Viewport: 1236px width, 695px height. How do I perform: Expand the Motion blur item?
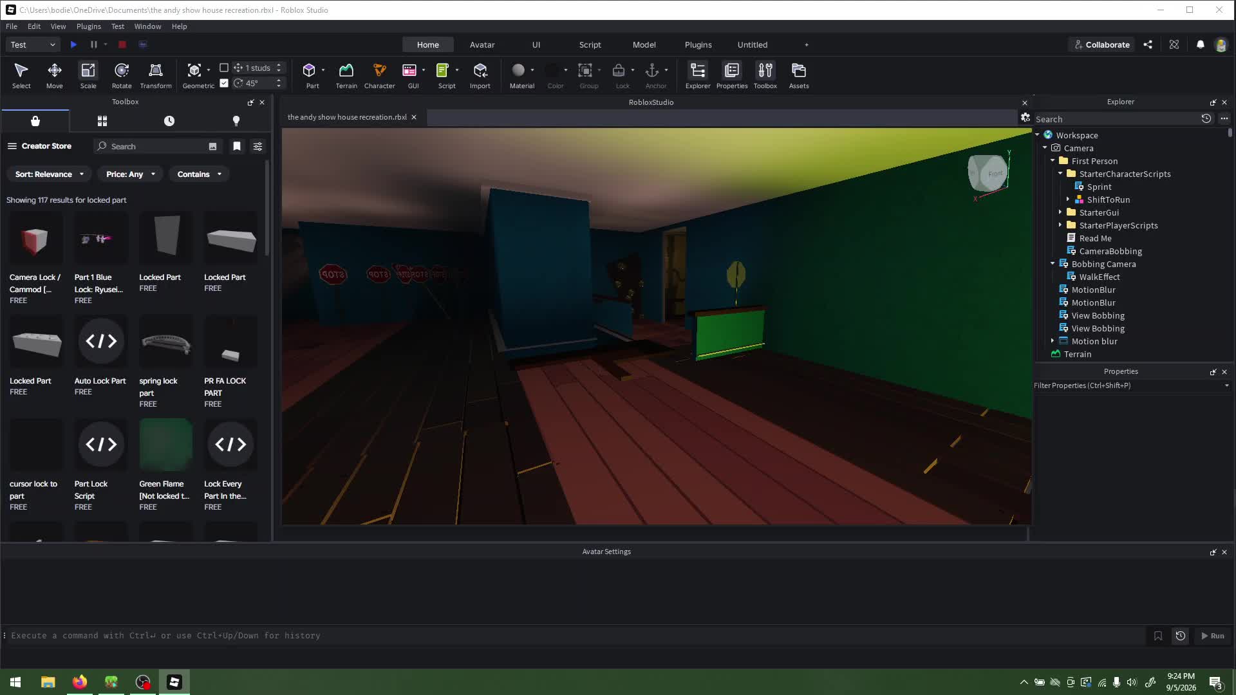[1053, 341]
